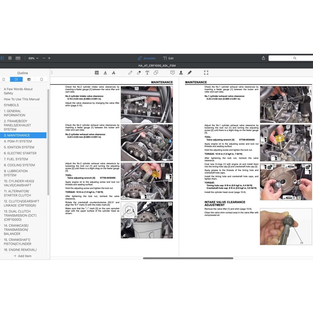Open the share options
This screenshot has width=313, height=313.
pos(263,58)
